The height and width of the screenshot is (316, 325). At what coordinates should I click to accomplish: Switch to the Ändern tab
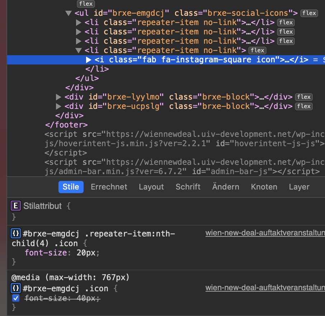226,187
